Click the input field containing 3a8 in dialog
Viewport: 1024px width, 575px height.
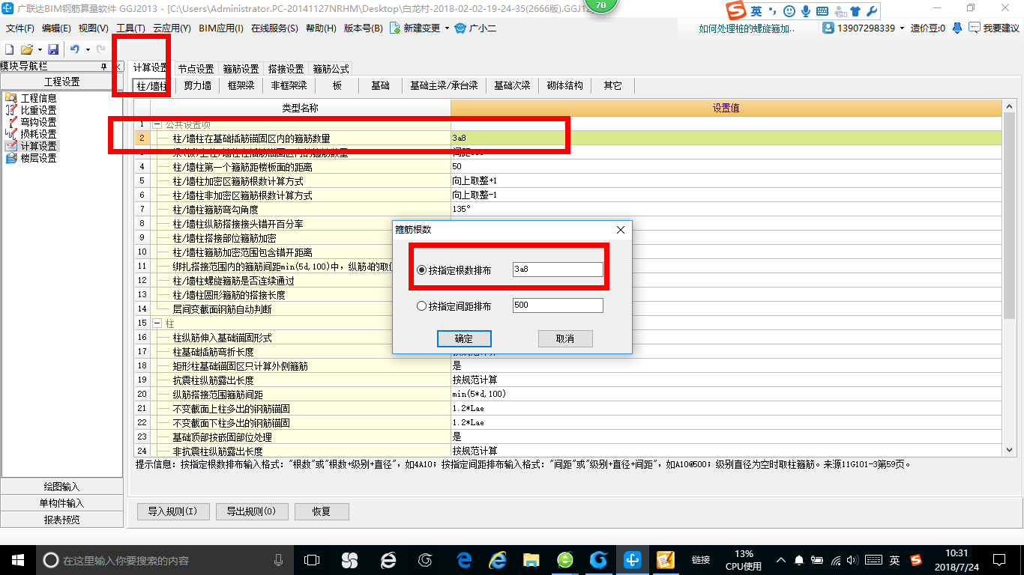point(558,270)
